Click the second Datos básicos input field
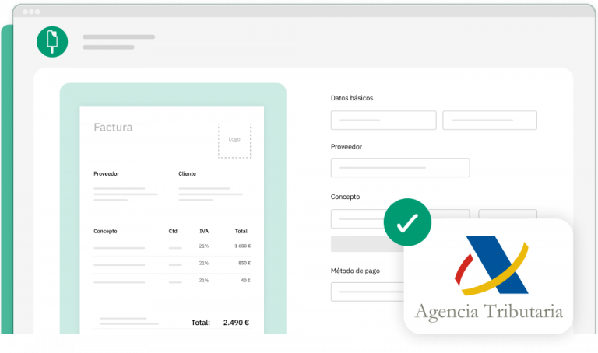The image size is (598, 353). pos(489,121)
